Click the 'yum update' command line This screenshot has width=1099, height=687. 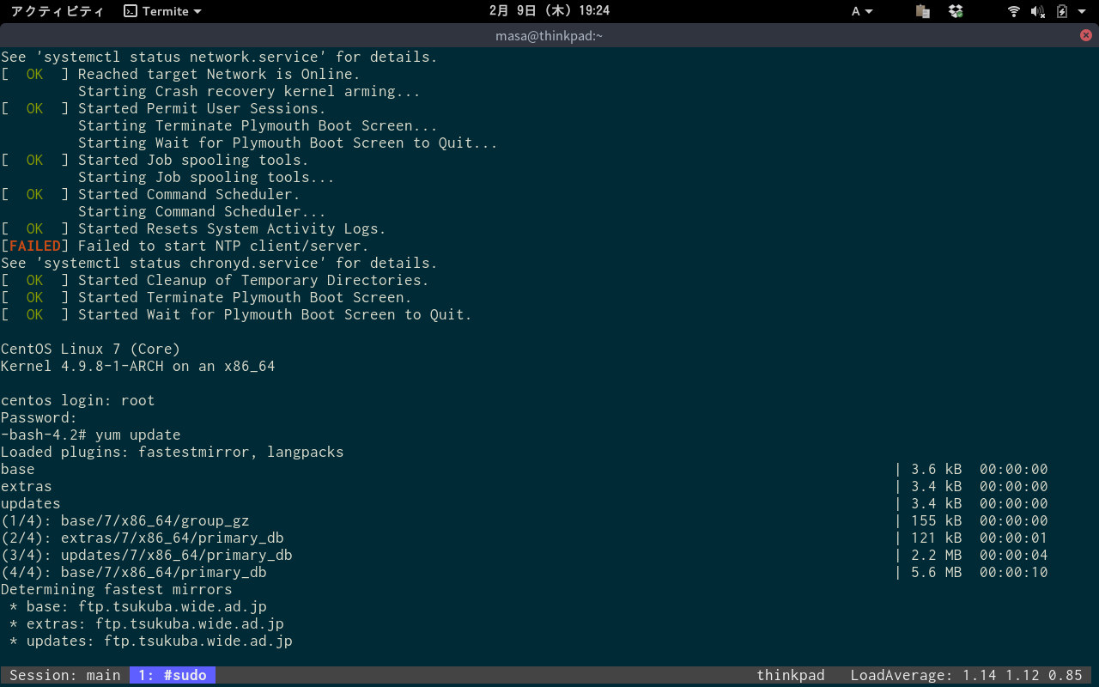click(91, 435)
